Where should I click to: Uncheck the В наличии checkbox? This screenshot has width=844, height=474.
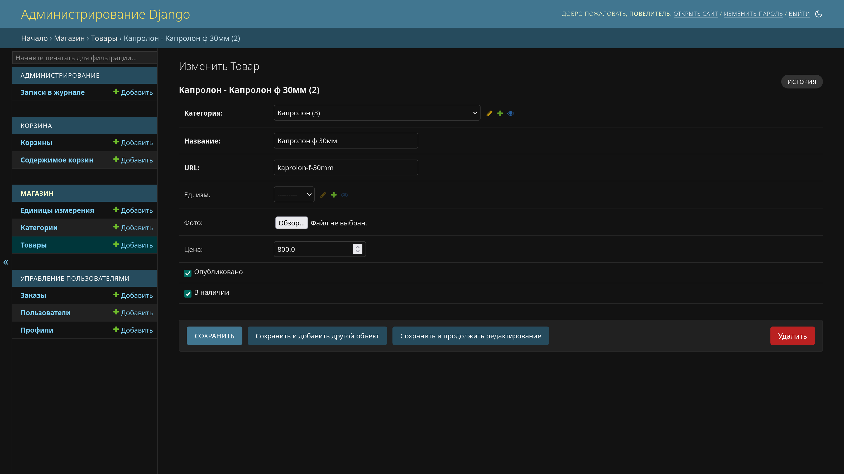coord(188,294)
